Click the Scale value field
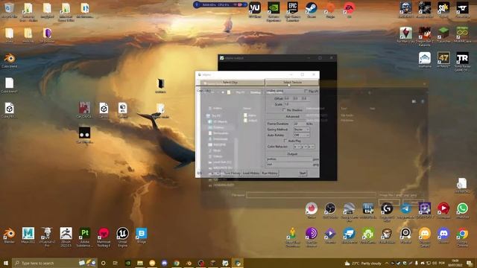Image resolution: width=477 pixels, height=268 pixels. coord(296,104)
